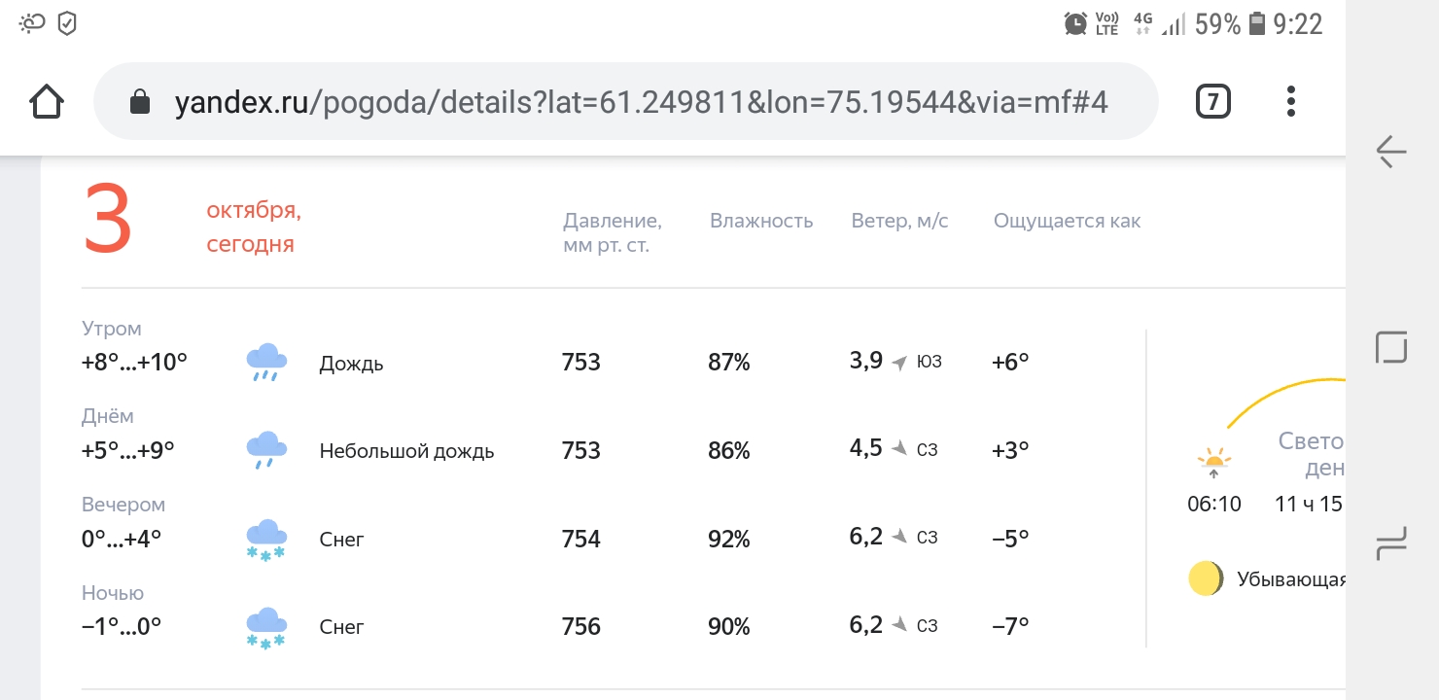1439x700 pixels.
Task: Tap the "Небольшой дождь" daytime forecast text
Action: click(406, 451)
